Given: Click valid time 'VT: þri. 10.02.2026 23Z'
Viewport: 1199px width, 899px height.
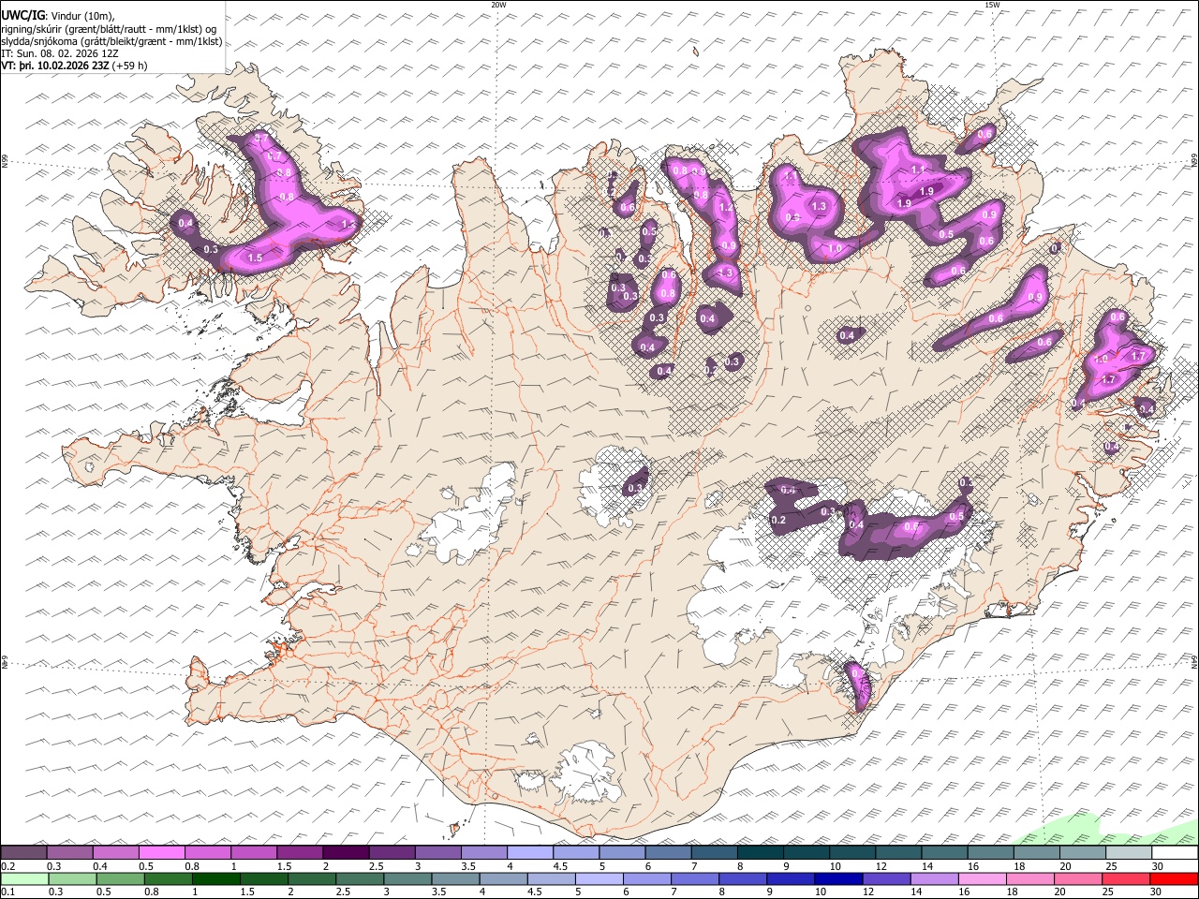Looking at the screenshot, I should pyautogui.click(x=55, y=66).
